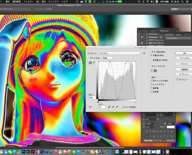The width and height of the screenshot is (192, 155).
Task: Open マイライブラリ dropdown
Action: point(178,38)
